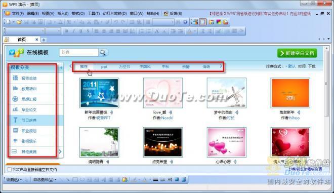
Task: Open the 文件(F) menu
Action: coord(18,14)
